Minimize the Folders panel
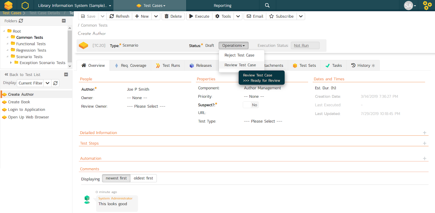 point(64,21)
